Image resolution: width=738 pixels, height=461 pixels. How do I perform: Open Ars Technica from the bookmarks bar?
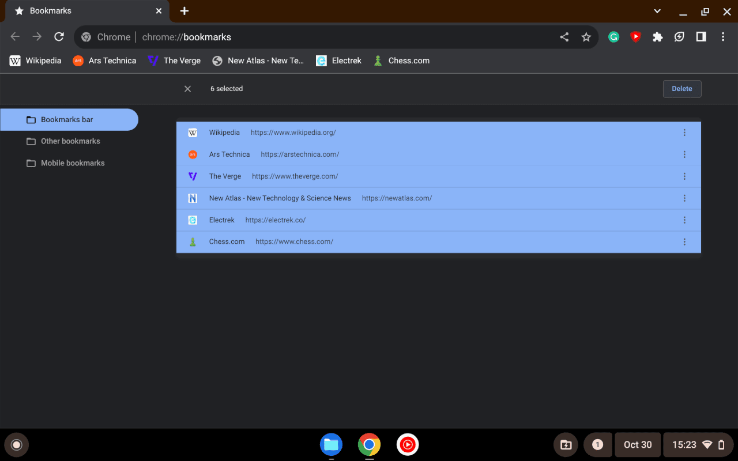tap(105, 61)
